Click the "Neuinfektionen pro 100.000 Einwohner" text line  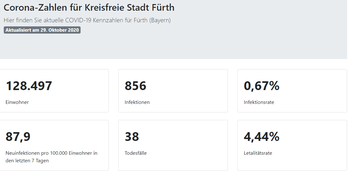pos(51,153)
